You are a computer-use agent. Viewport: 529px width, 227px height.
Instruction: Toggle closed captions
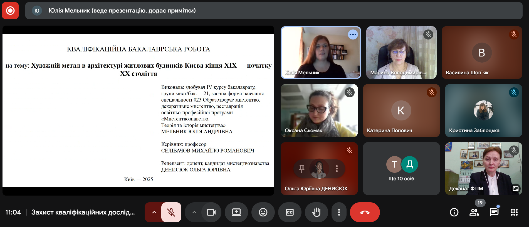[x=290, y=212]
